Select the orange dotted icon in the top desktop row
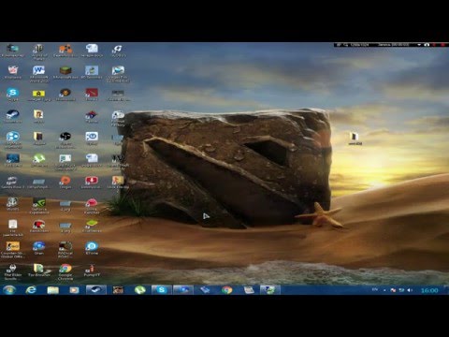449x337 pixels. (65, 49)
